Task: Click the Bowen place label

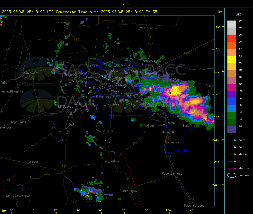Action: pyautogui.click(x=187, y=125)
